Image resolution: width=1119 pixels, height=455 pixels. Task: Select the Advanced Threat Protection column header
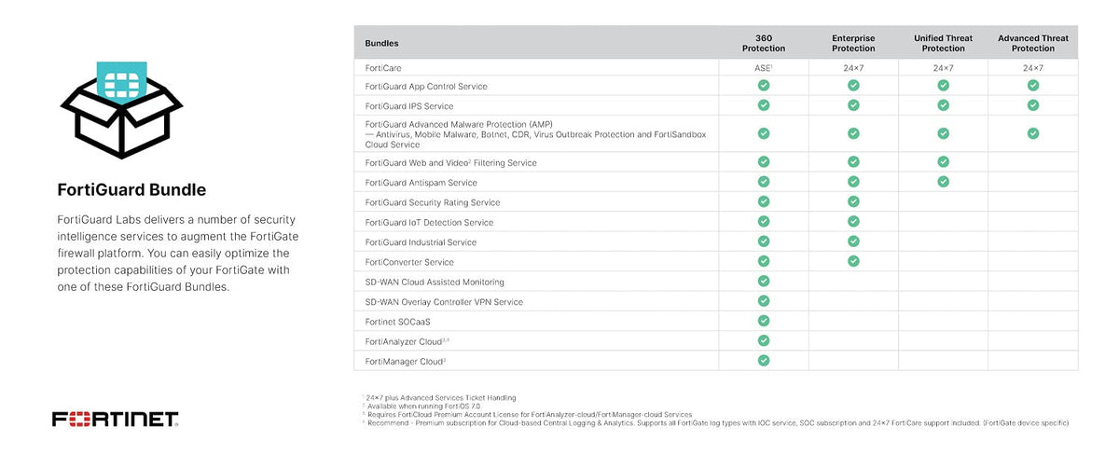pos(1033,43)
